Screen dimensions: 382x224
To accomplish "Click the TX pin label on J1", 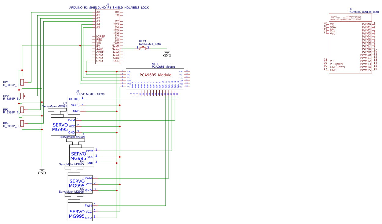I will click(x=117, y=15).
